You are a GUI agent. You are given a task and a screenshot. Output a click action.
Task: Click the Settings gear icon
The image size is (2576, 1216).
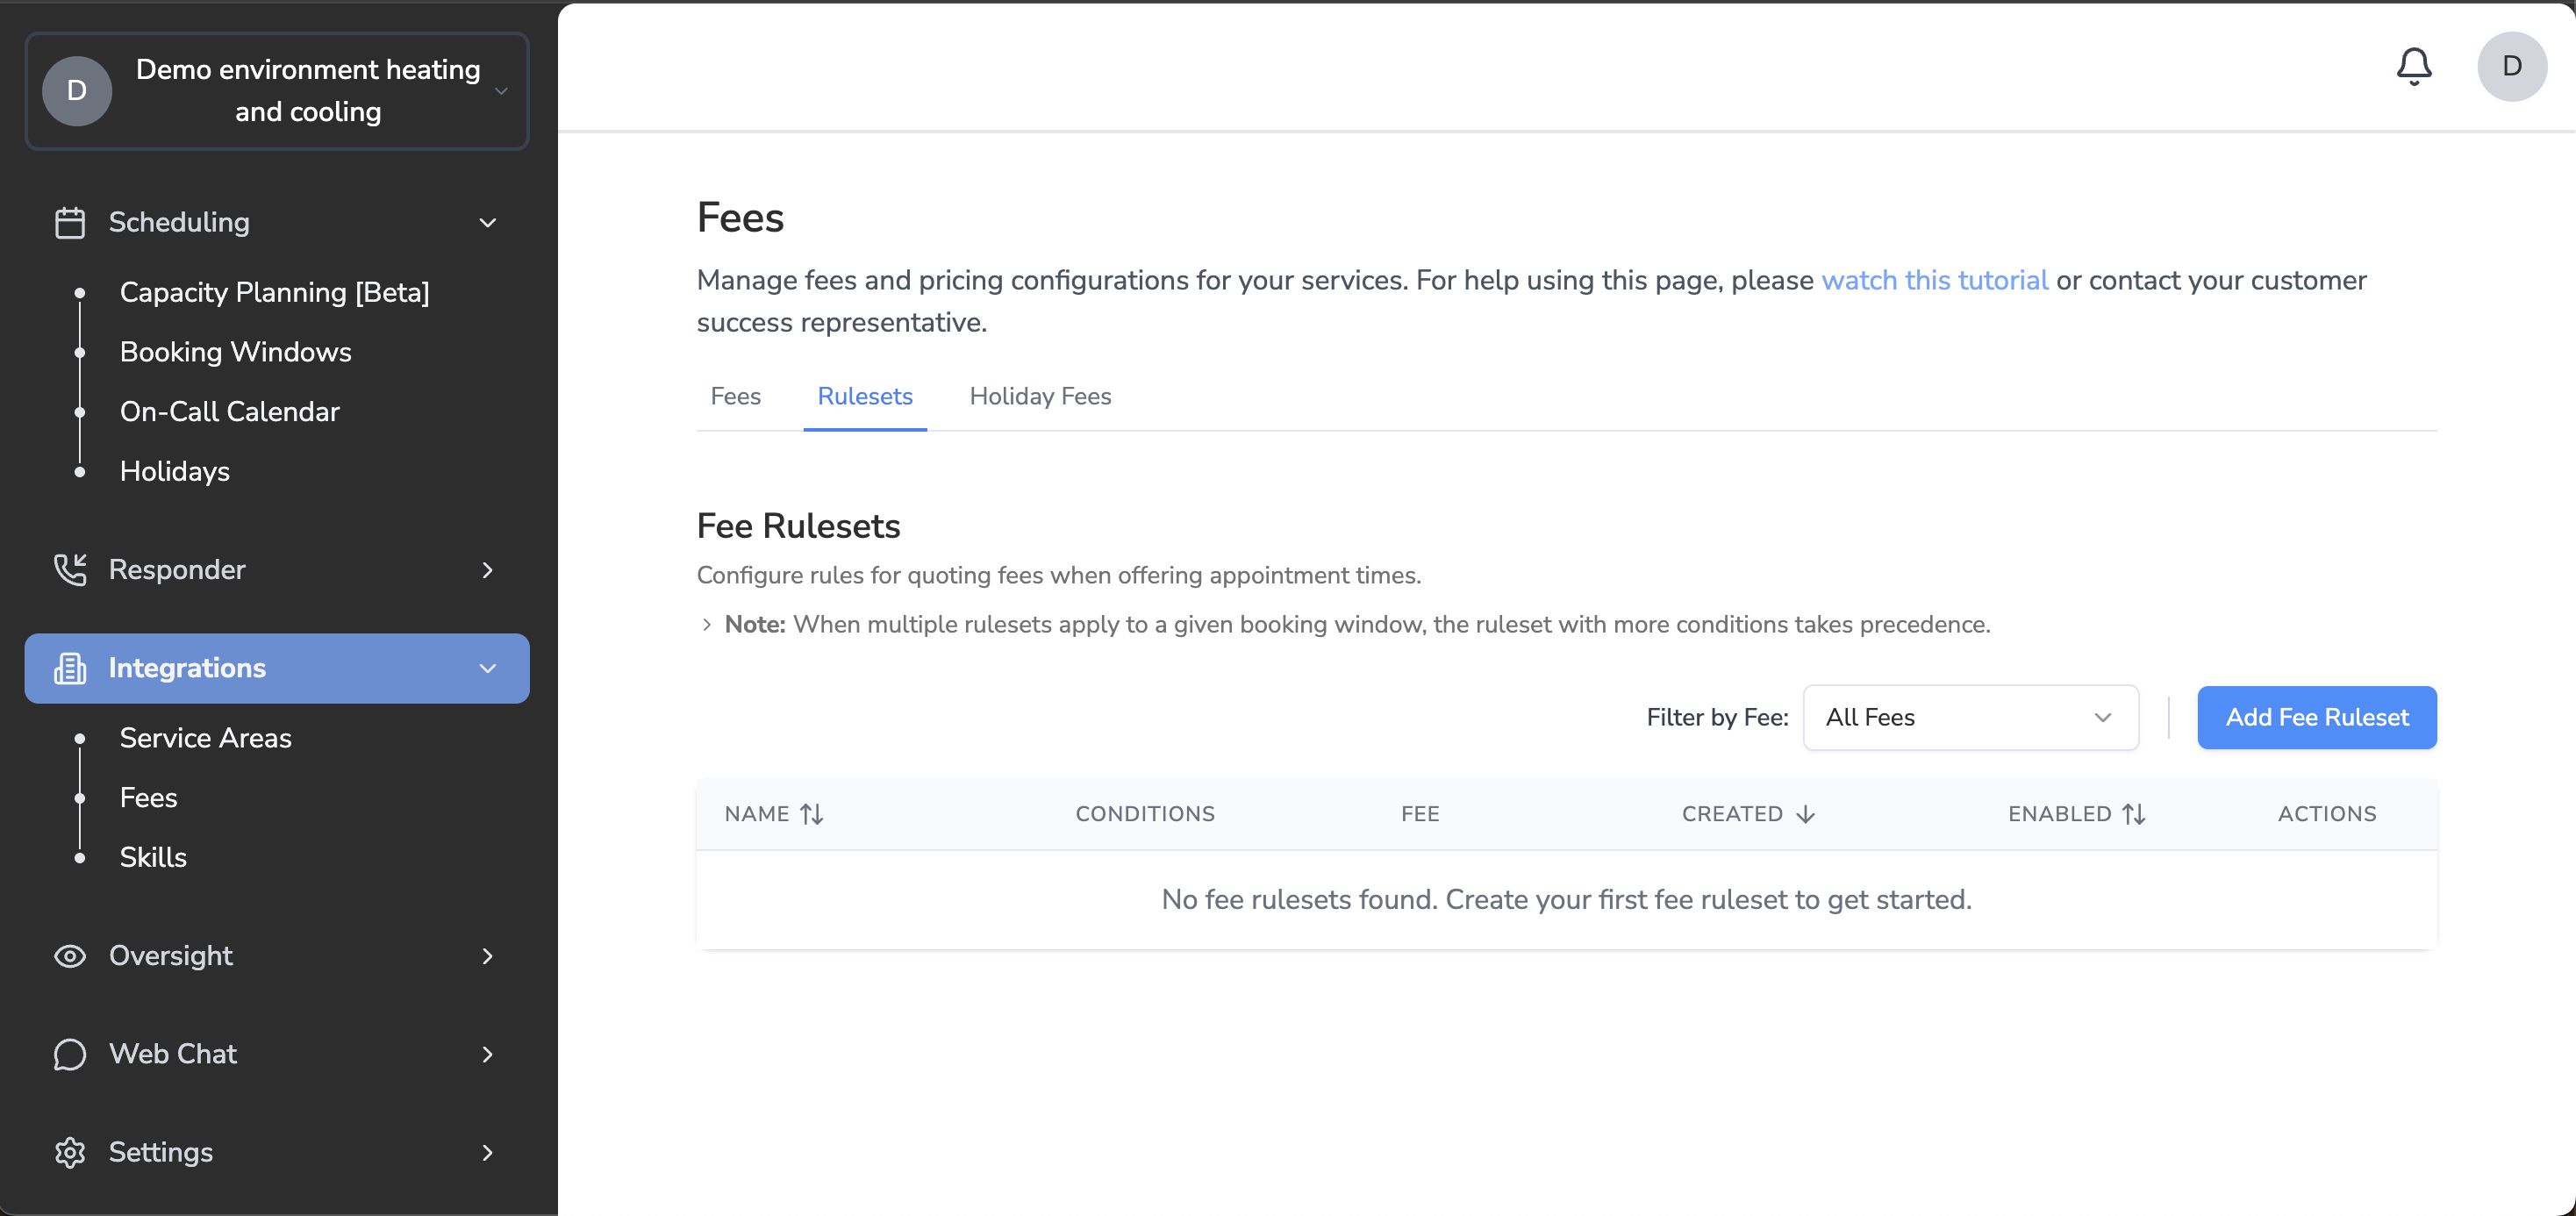coord(69,1151)
